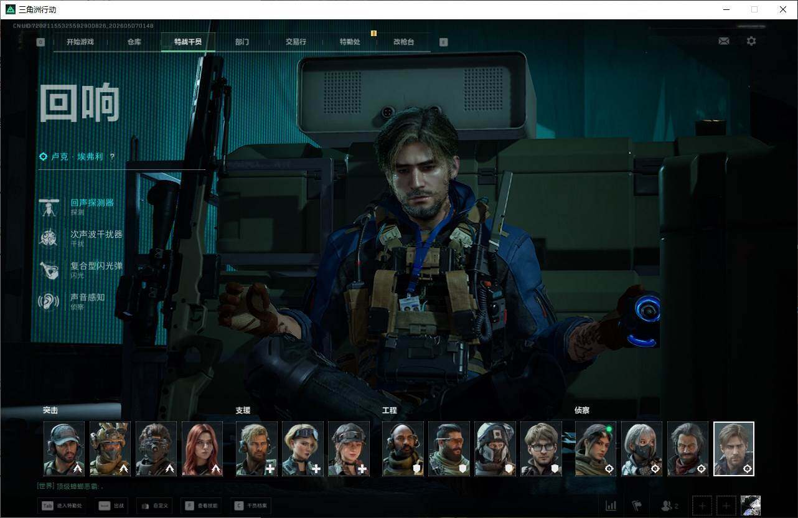
Task: Select 突击 operator with night-vision mask
Action: pos(156,449)
